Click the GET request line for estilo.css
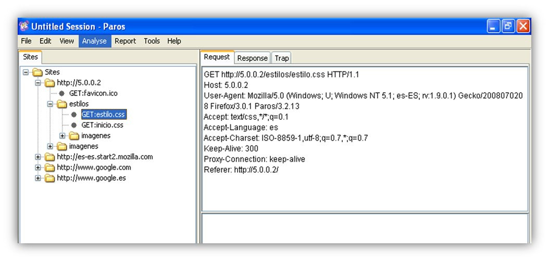 pos(281,74)
